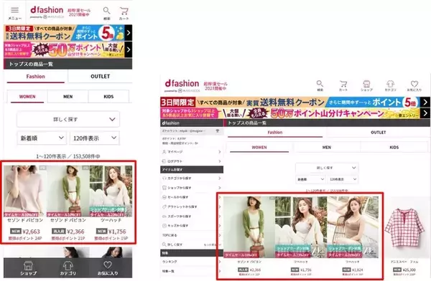Open ショップから探す in the tablet sidebar
Screen dimensions: 431x281
(192, 188)
